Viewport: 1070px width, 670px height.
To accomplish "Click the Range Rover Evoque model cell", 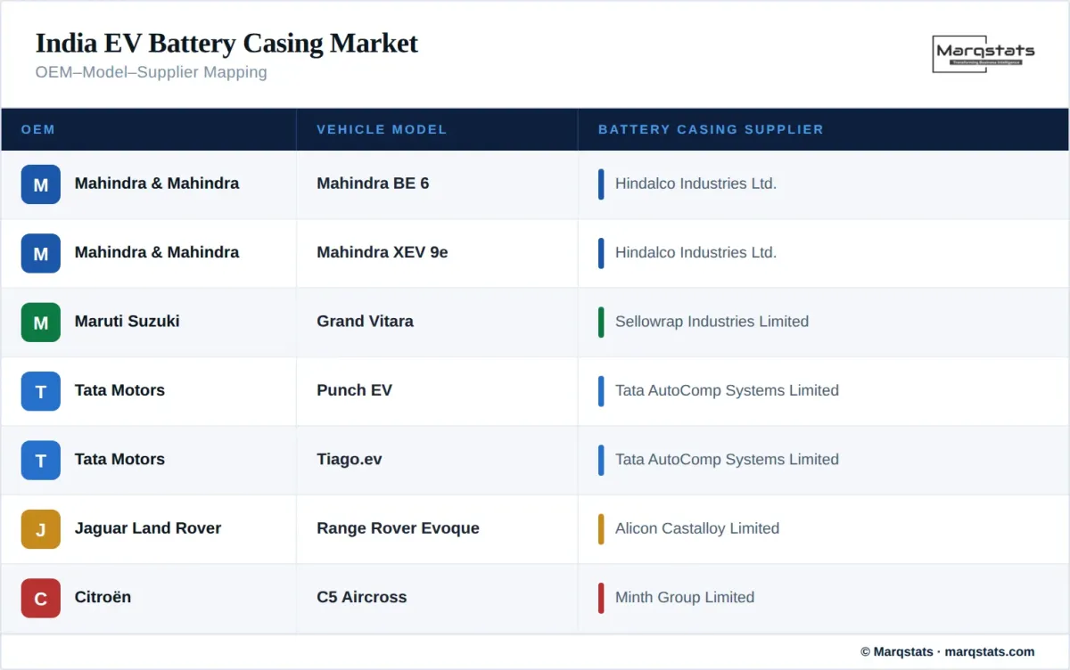I will click(398, 528).
